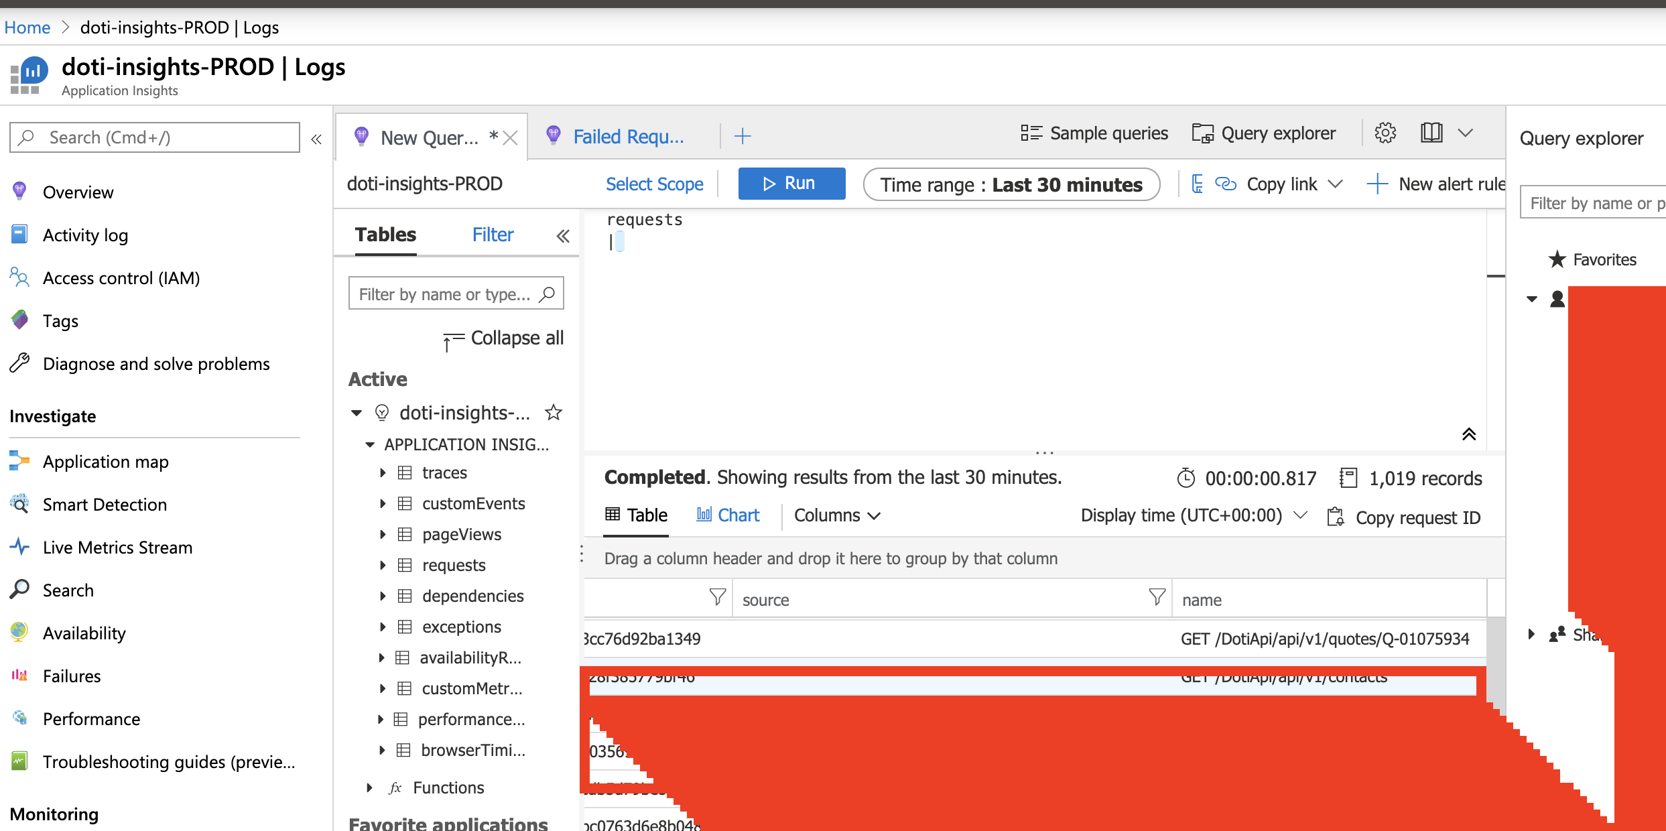Switch to the Filter tab
The width and height of the screenshot is (1666, 831).
493,235
